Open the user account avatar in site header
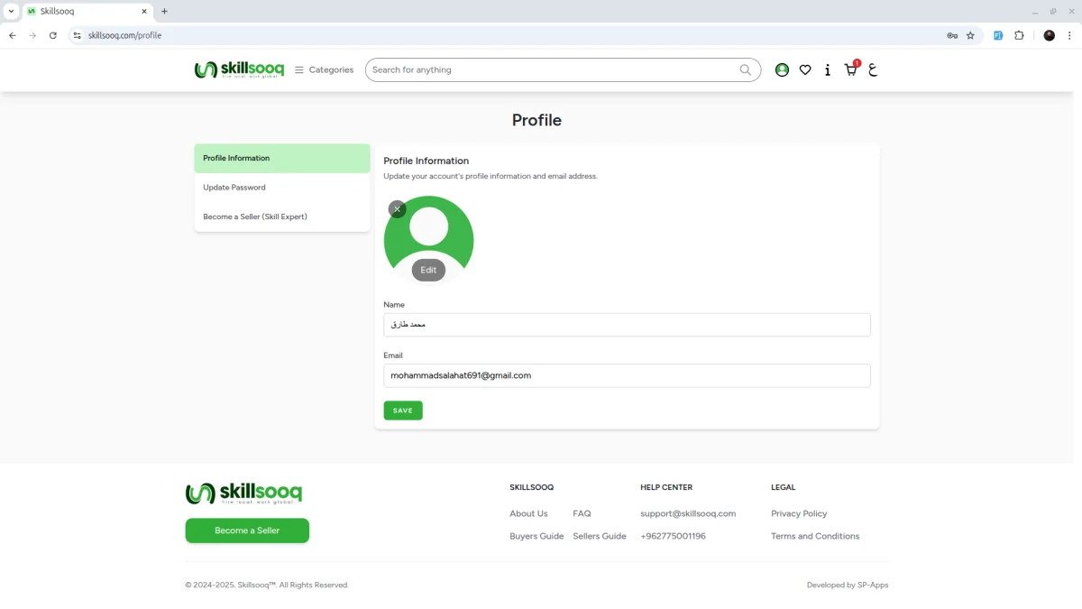 tap(782, 69)
